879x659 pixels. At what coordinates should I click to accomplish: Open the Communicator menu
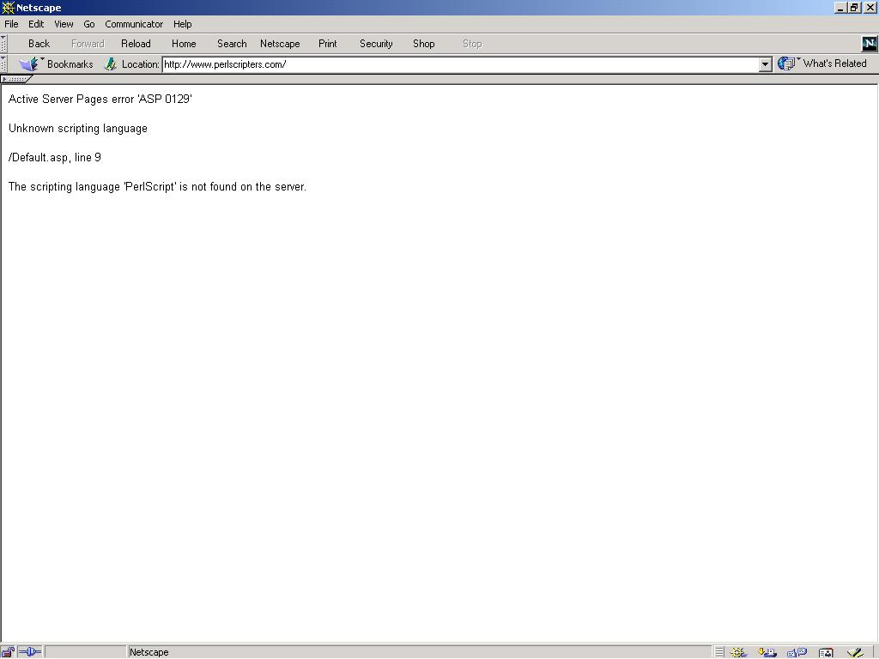coord(134,24)
